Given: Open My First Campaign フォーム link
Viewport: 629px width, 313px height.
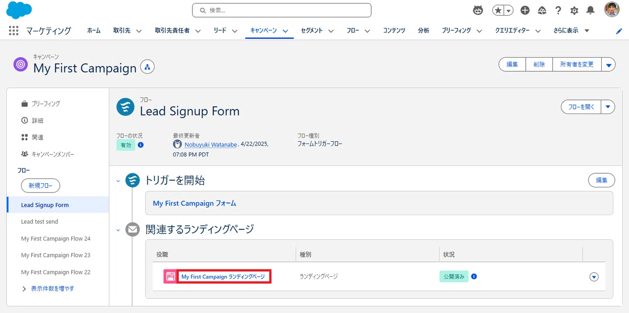Looking at the screenshot, I should (194, 203).
